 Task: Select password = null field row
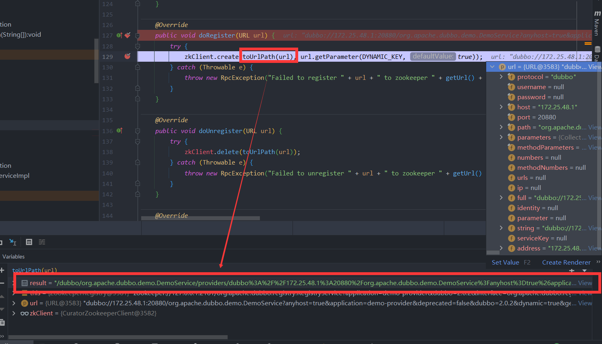coord(544,97)
